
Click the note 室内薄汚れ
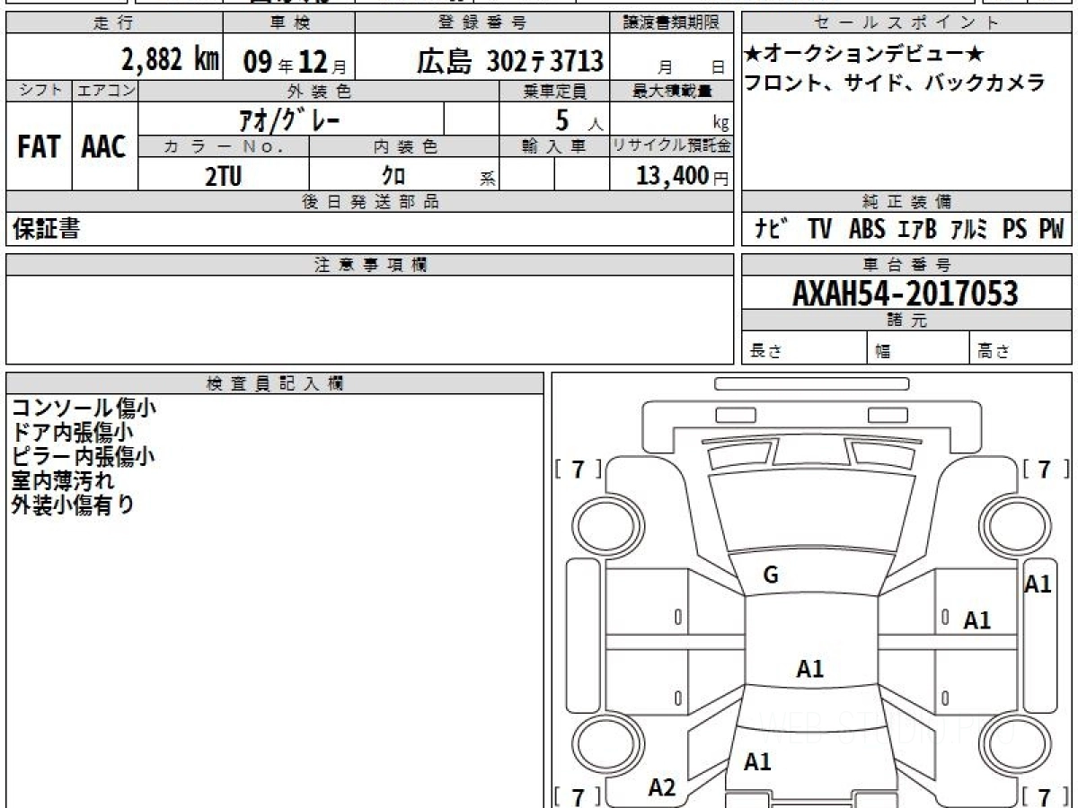[x=63, y=480]
